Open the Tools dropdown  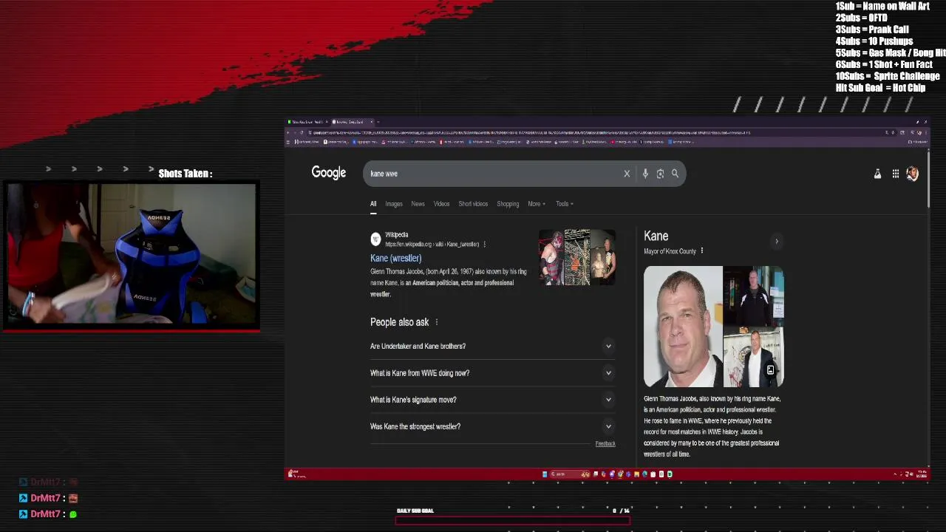pyautogui.click(x=565, y=204)
